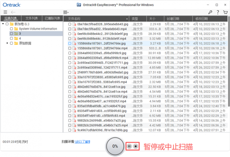Check 0be7dec5f6ad32...95ea6eb643.mp4 checkbox
This screenshot has width=230, height=157.
coord(70,29)
